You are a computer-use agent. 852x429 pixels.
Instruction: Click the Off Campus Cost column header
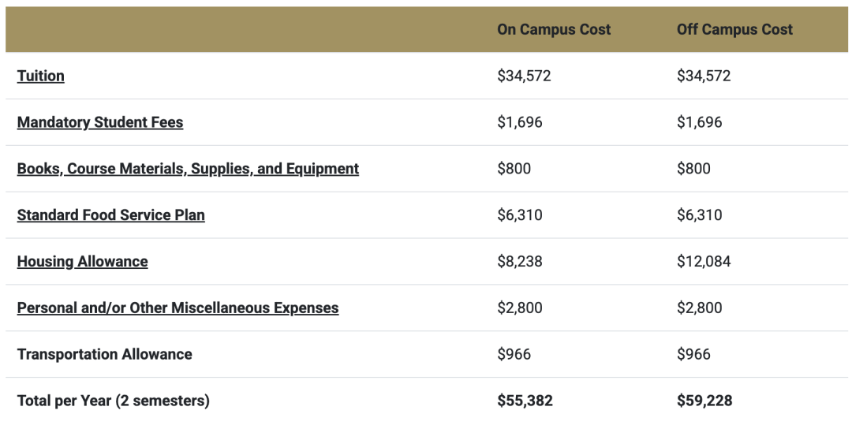coord(734,29)
